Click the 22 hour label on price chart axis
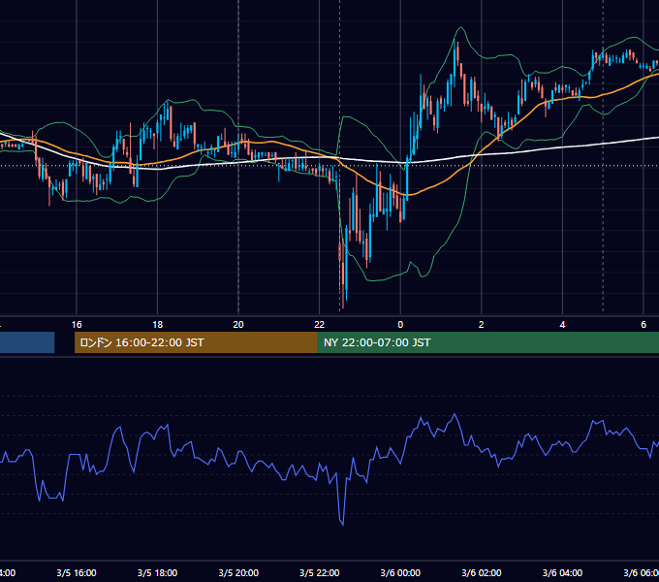659x582 pixels. point(320,325)
